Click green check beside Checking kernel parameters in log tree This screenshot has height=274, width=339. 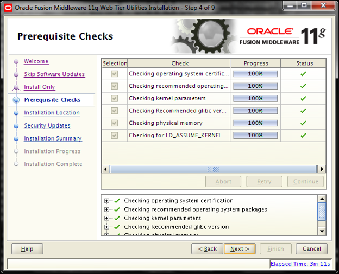[x=117, y=218]
